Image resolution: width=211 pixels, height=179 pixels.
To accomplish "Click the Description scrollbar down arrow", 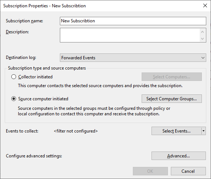I will tap(202, 39).
